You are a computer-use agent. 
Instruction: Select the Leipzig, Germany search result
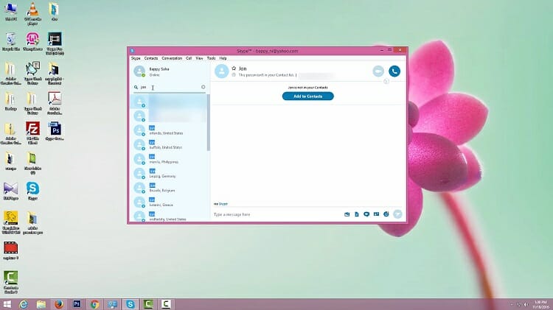(169, 173)
